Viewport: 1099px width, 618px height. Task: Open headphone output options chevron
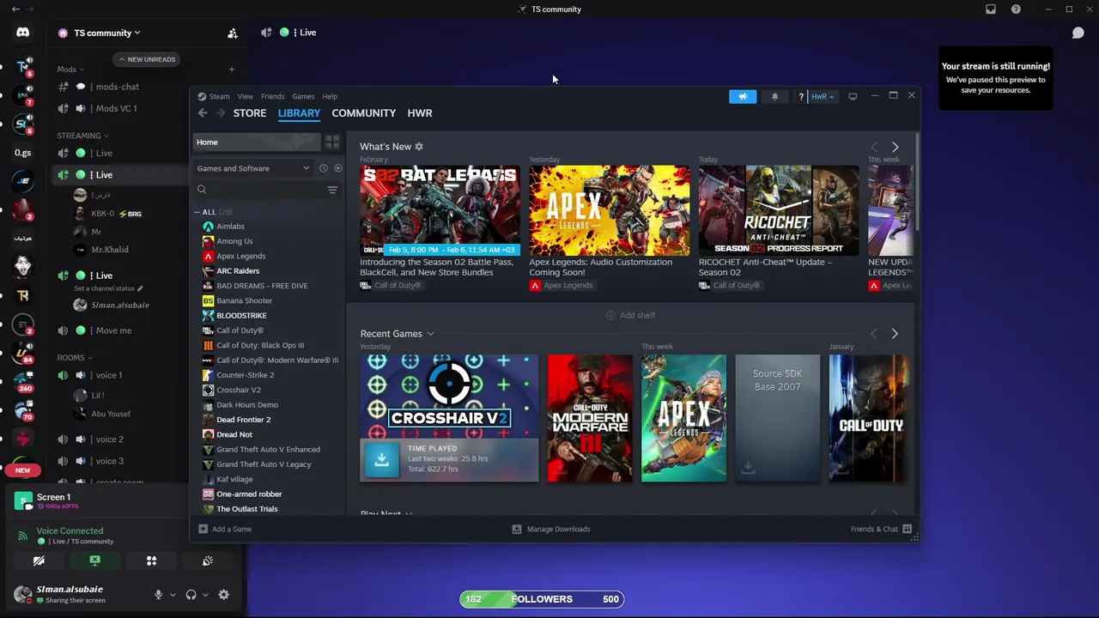tap(205, 595)
